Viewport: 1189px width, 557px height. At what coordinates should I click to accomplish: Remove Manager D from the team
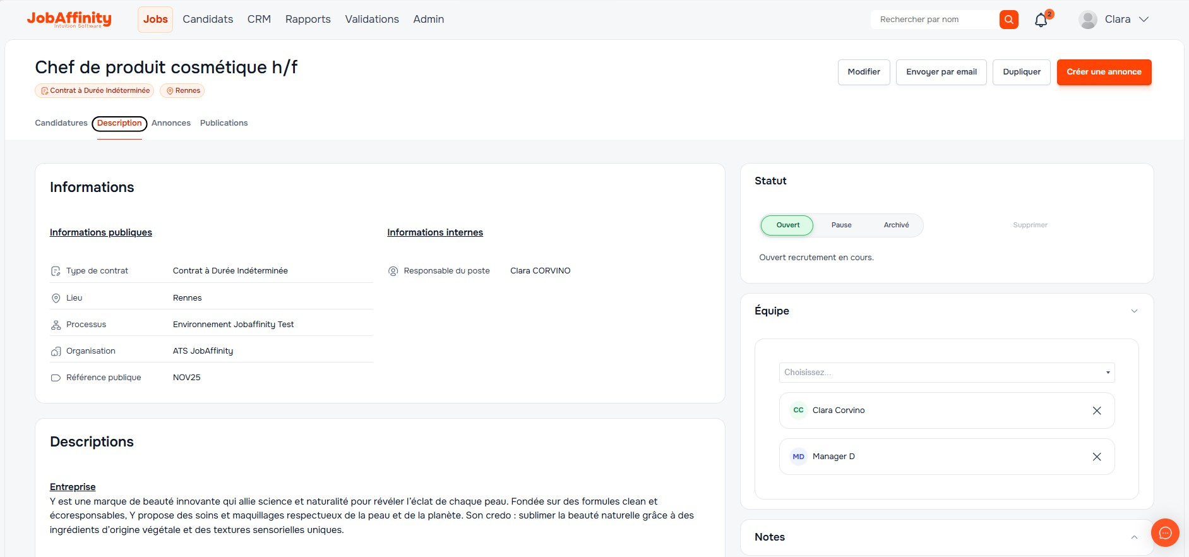tap(1097, 457)
